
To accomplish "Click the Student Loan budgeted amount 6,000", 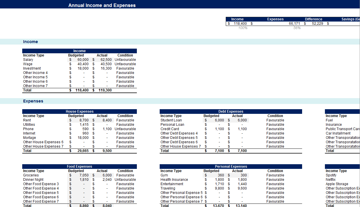I will click(219, 120).
